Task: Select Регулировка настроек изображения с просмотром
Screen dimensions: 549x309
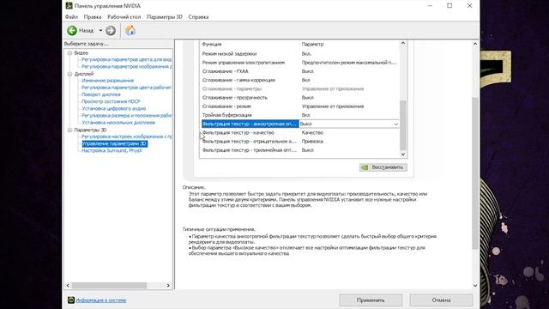Action: coord(126,136)
